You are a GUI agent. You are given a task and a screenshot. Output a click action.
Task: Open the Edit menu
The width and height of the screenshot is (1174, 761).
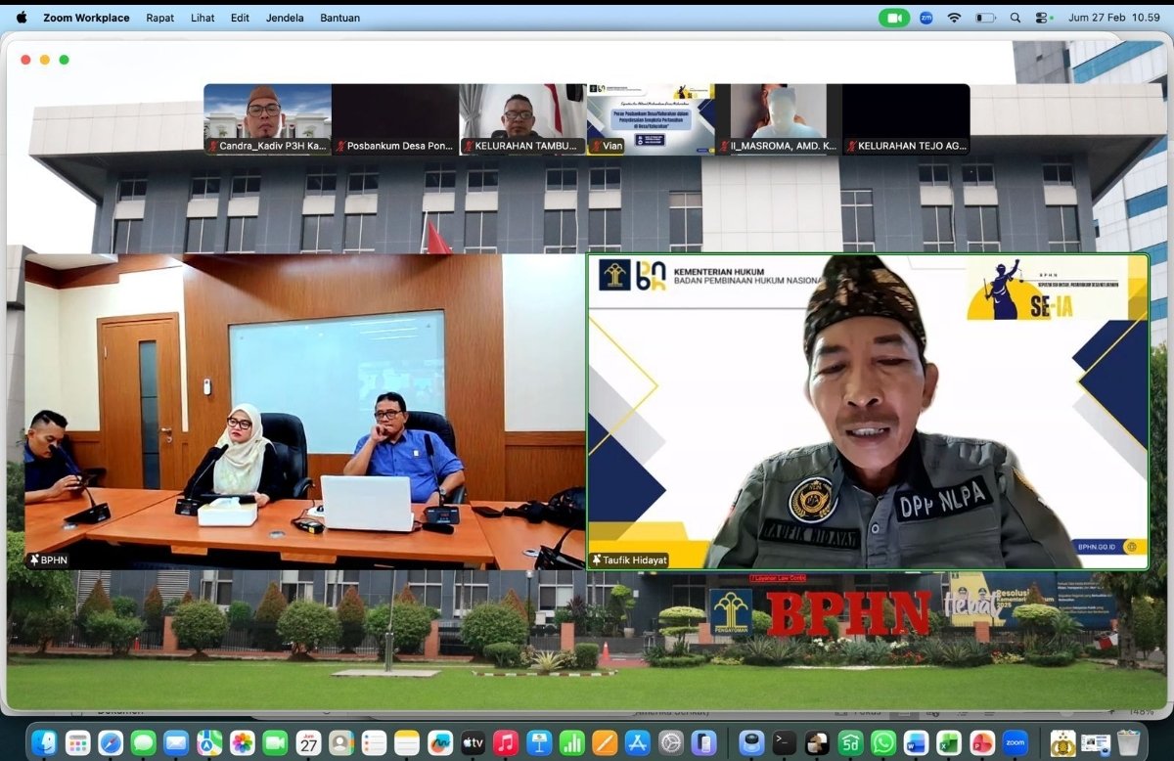tap(240, 18)
